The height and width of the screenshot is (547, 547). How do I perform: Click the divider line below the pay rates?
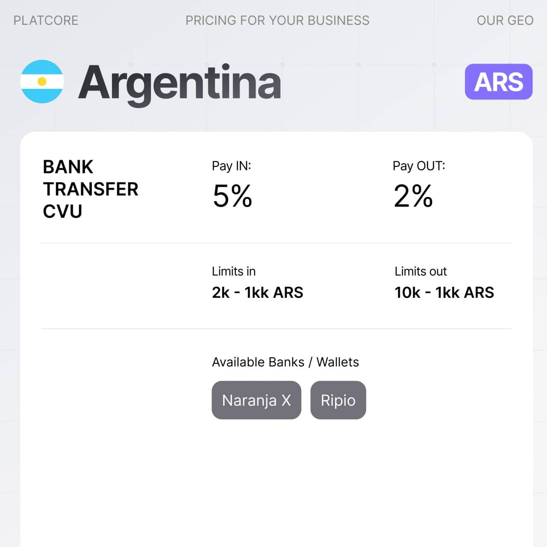click(x=276, y=243)
